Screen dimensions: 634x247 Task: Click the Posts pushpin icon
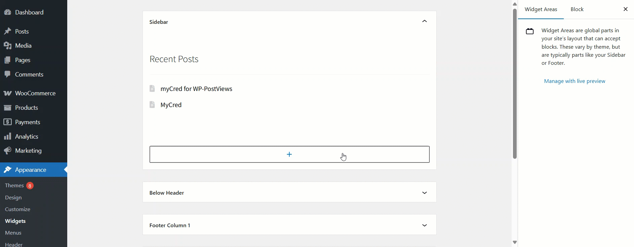coord(7,32)
